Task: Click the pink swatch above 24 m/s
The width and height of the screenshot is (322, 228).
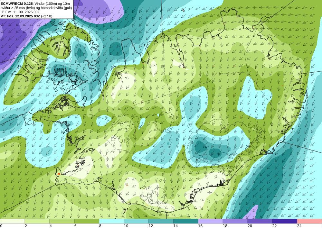Action: 309,221
